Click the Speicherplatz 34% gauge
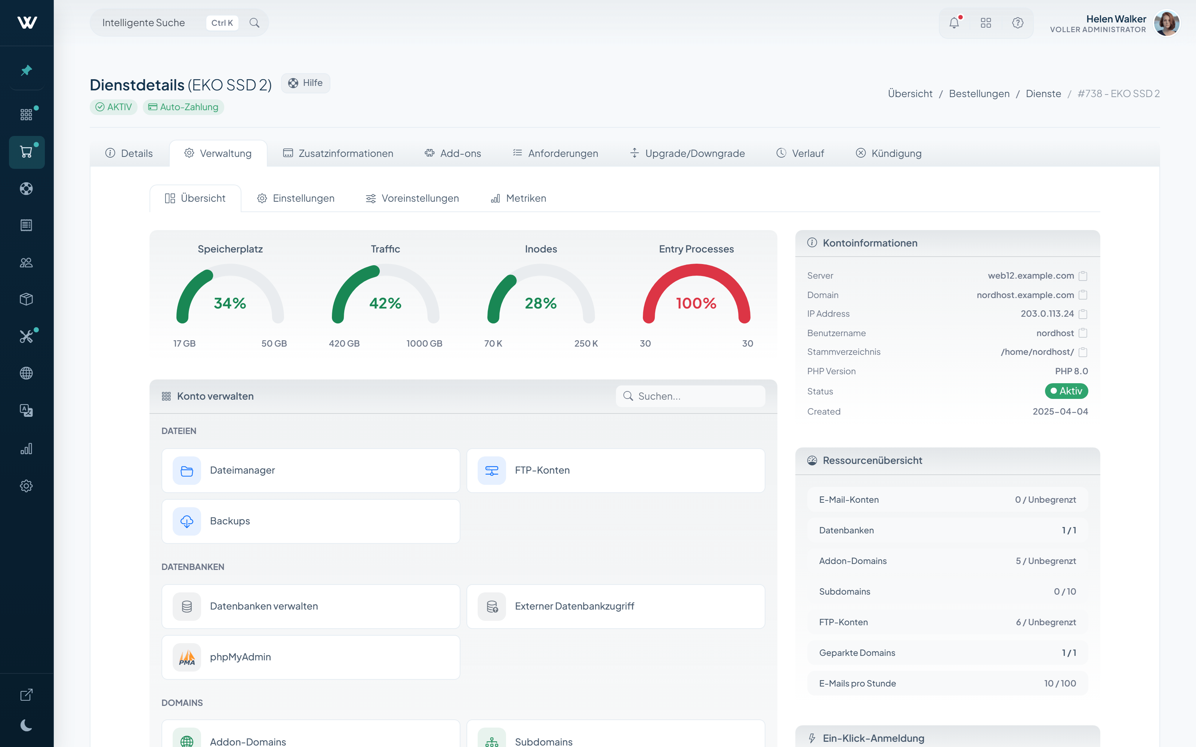The width and height of the screenshot is (1196, 747). [230, 294]
